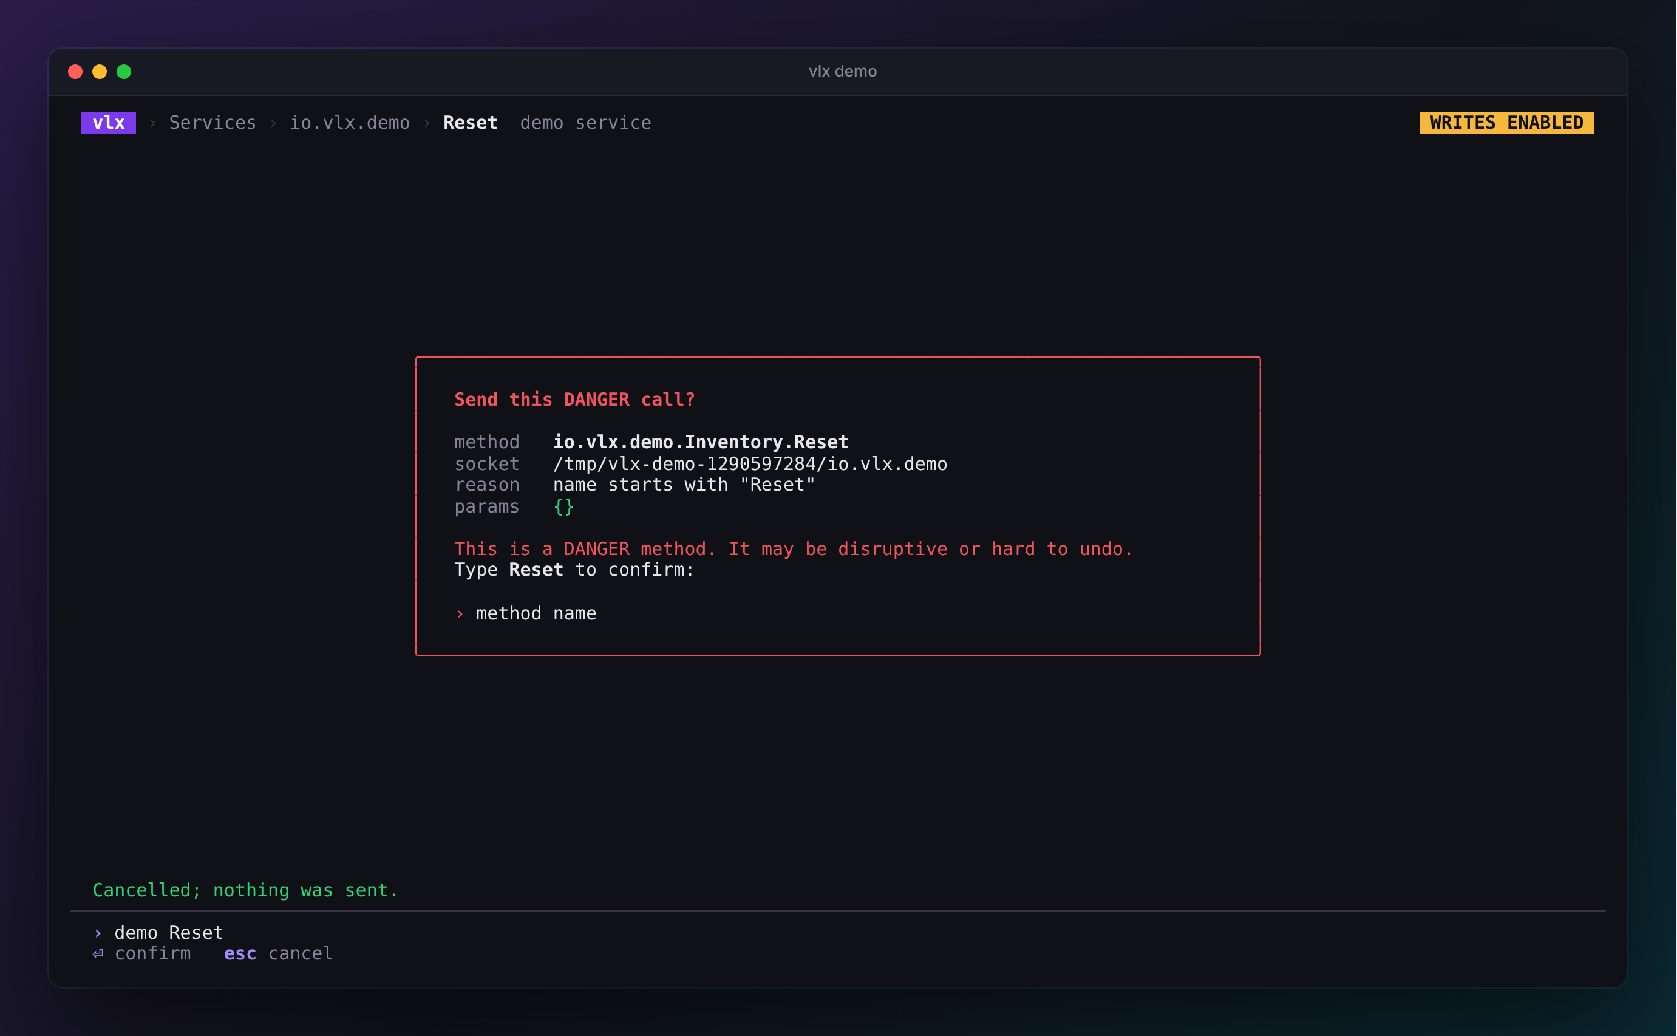Click the demo service subtitle
The image size is (1677, 1036).
coord(586,123)
